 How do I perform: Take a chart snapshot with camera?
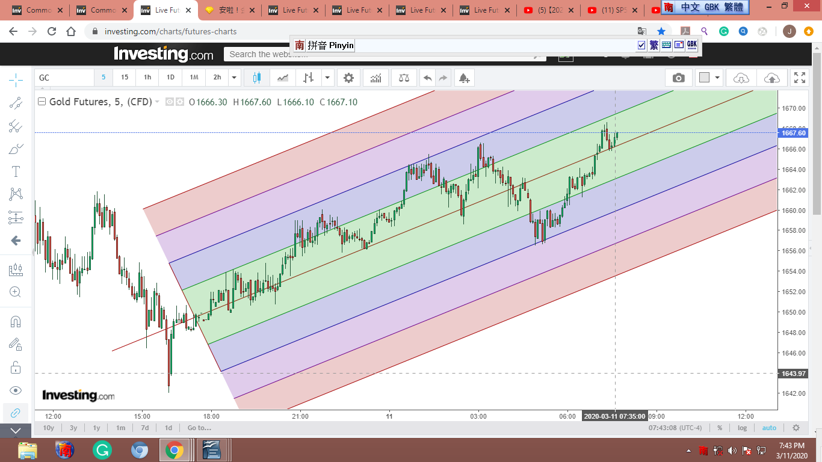coord(678,78)
